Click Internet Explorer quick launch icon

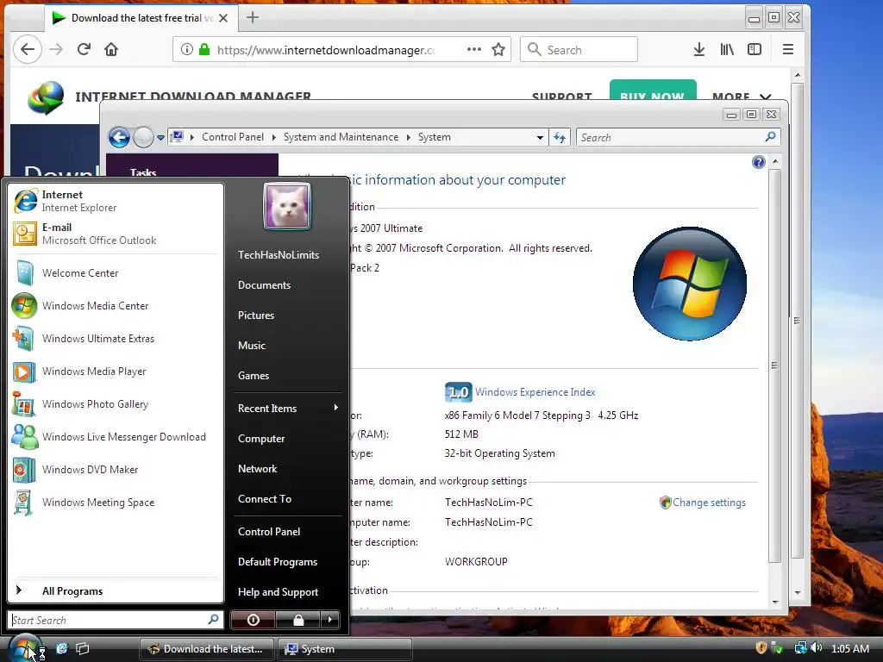pyautogui.click(x=61, y=648)
